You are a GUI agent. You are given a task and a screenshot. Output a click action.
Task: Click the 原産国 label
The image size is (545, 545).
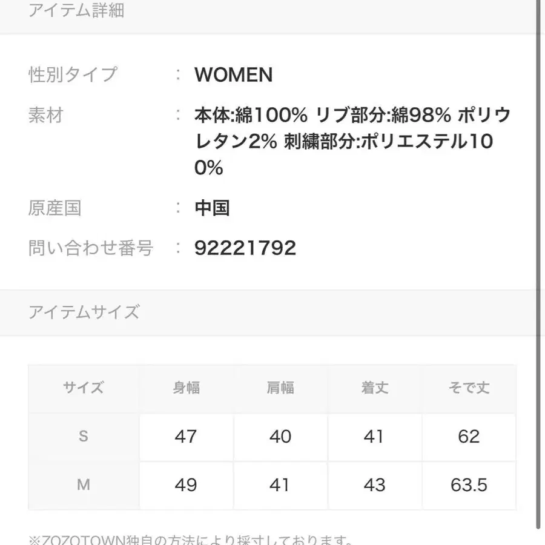pyautogui.click(x=55, y=208)
